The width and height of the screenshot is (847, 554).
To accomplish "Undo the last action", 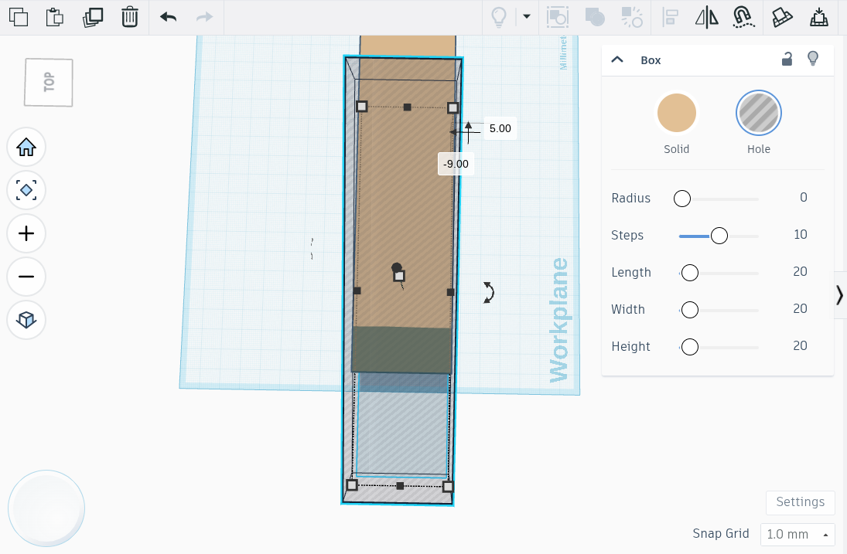I will click(x=168, y=17).
